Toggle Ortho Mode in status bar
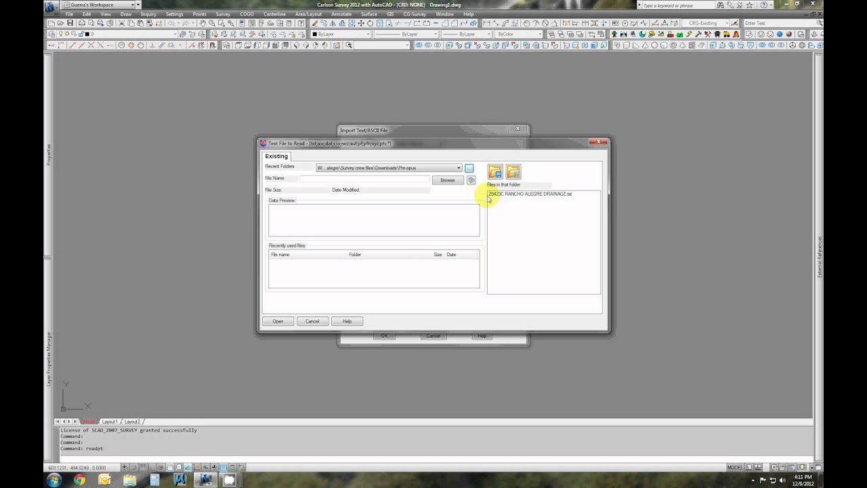Image resolution: width=867 pixels, height=488 pixels. (x=152, y=468)
